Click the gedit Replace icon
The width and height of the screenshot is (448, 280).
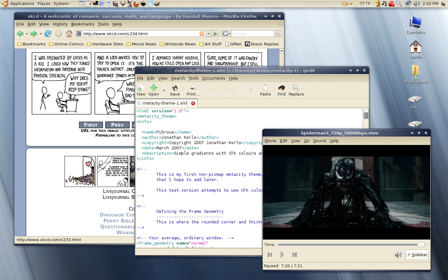(296, 90)
